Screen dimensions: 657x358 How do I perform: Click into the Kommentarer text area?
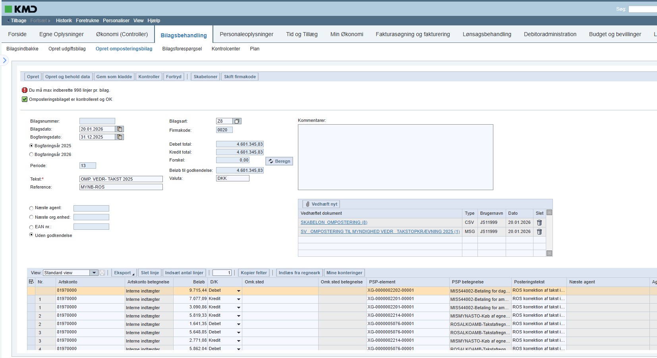(x=395, y=157)
